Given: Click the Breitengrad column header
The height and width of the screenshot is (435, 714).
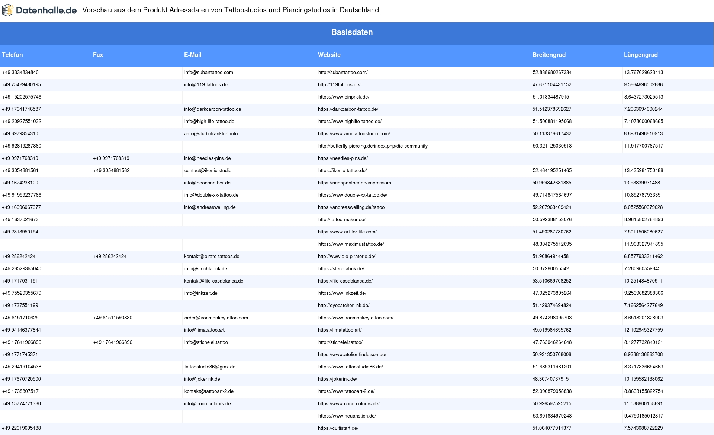Looking at the screenshot, I should [x=549, y=55].
